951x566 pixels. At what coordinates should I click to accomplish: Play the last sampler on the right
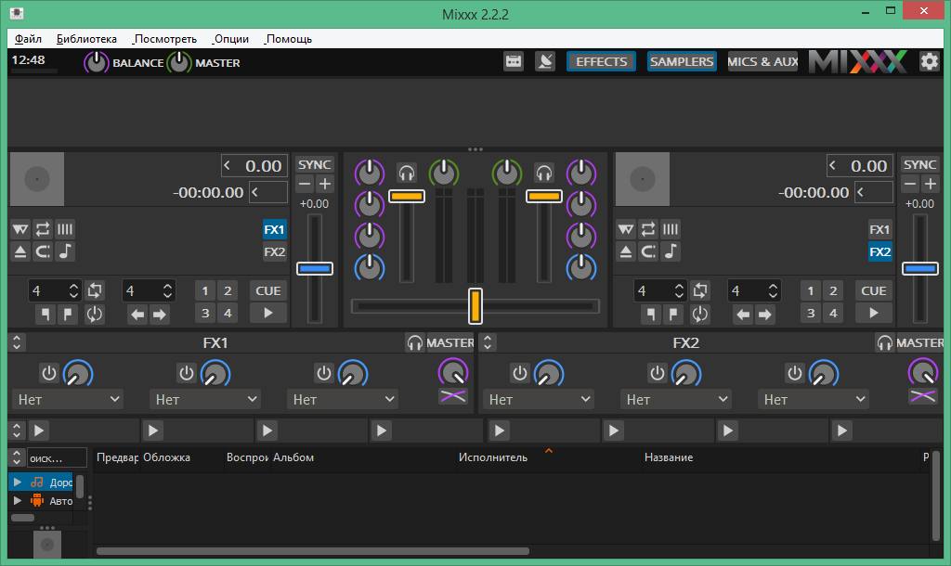click(841, 431)
